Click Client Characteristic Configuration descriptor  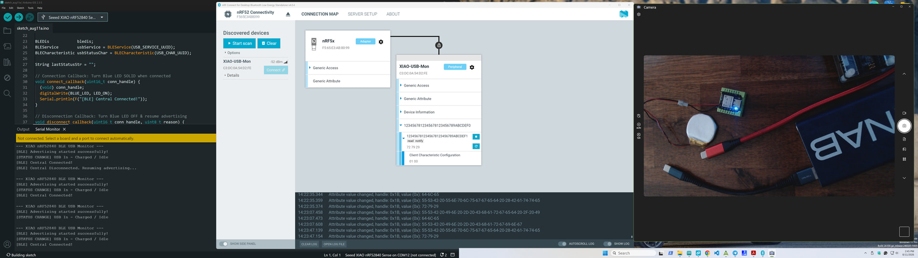(435, 155)
